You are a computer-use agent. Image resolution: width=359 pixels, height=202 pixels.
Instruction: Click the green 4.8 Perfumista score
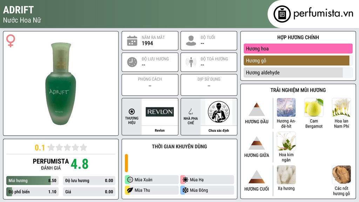coord(80,164)
